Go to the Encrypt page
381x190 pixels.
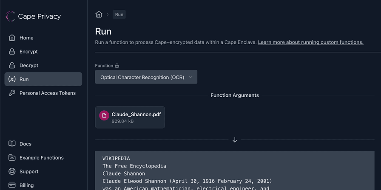click(x=43, y=52)
